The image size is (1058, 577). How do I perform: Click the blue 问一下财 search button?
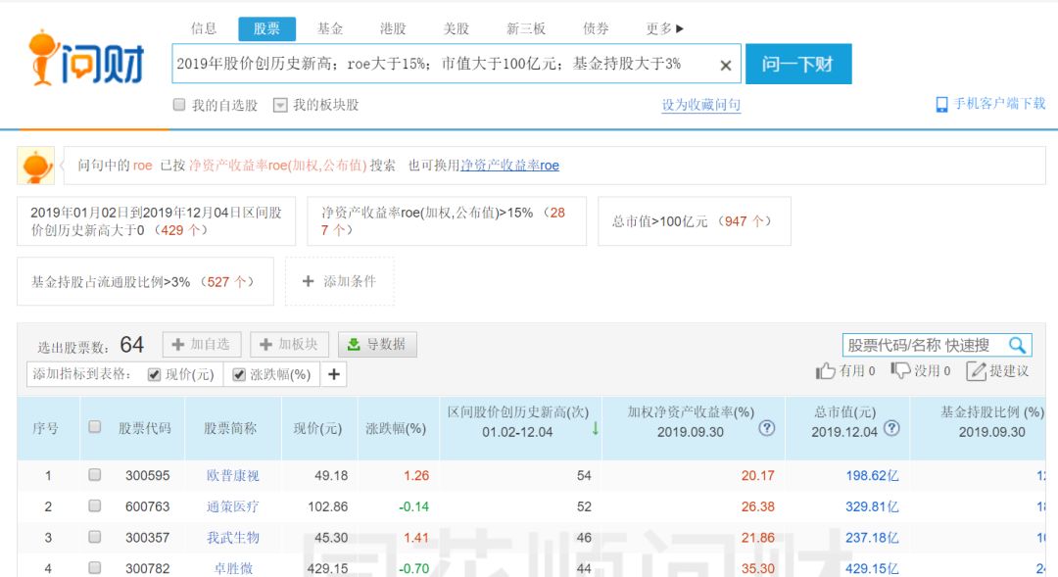799,64
